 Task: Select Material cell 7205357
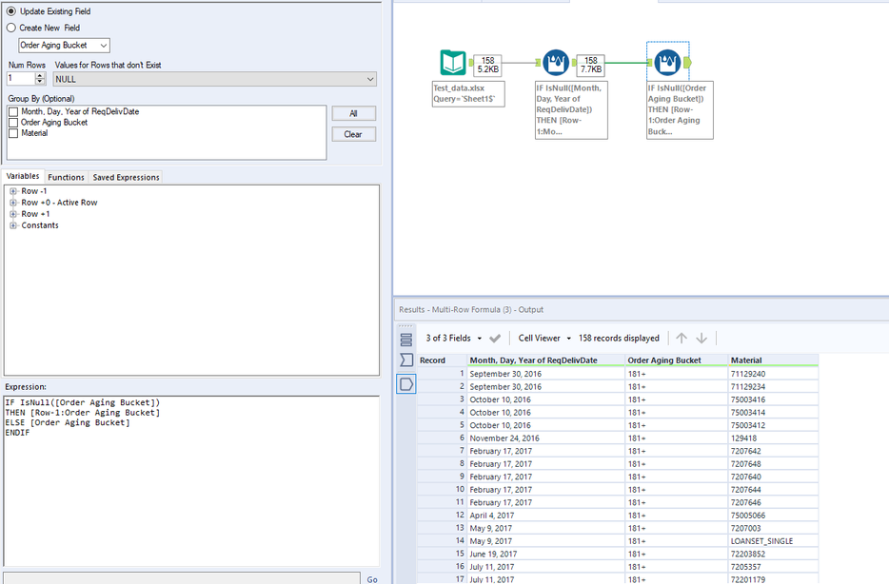(773, 567)
